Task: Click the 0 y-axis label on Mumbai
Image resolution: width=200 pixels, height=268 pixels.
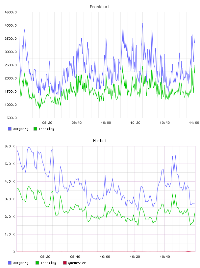Action: [x=13, y=252]
